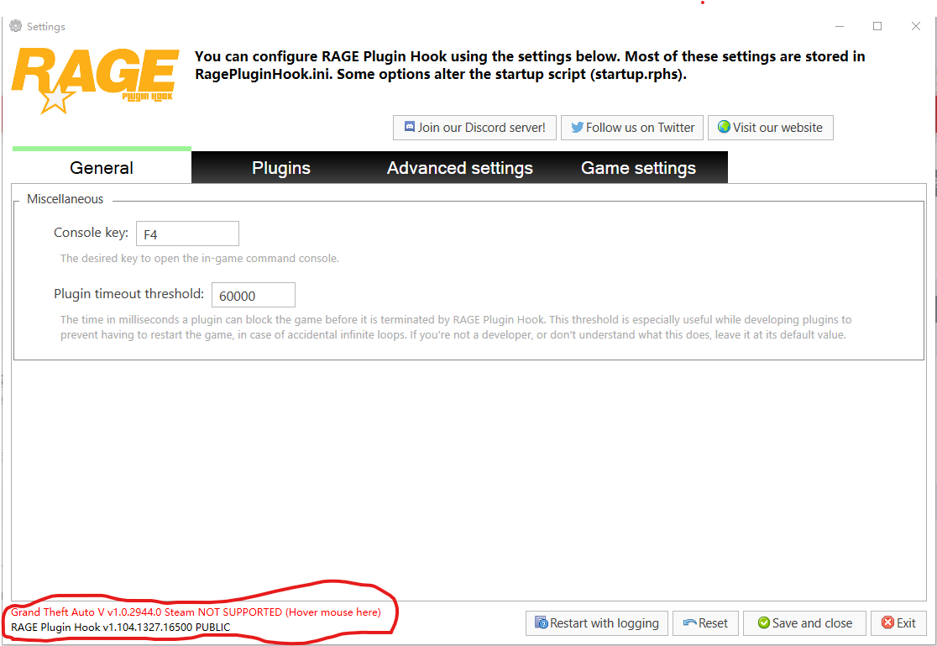Viewport: 937px width, 646px height.
Task: Click the "Follow us on Twitter" label
Action: [x=640, y=128]
